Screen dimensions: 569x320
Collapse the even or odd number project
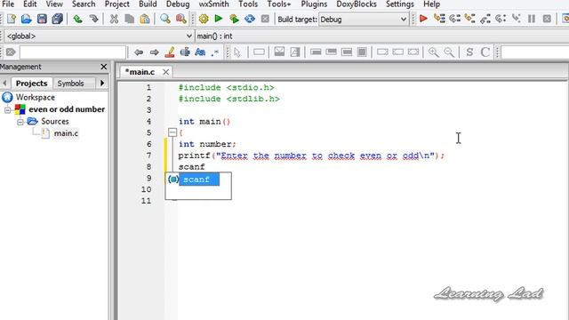8,109
